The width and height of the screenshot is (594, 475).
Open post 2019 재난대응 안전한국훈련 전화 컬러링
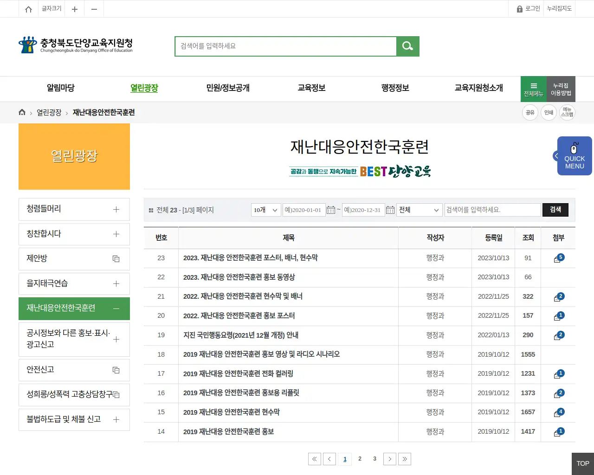(238, 374)
